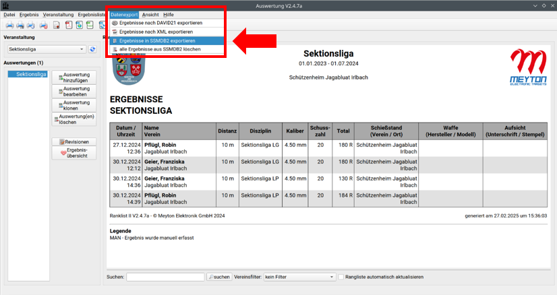Expand the Vereinsfilter 'kein Filter' dropdown
This screenshot has width=557, height=295.
click(x=299, y=277)
